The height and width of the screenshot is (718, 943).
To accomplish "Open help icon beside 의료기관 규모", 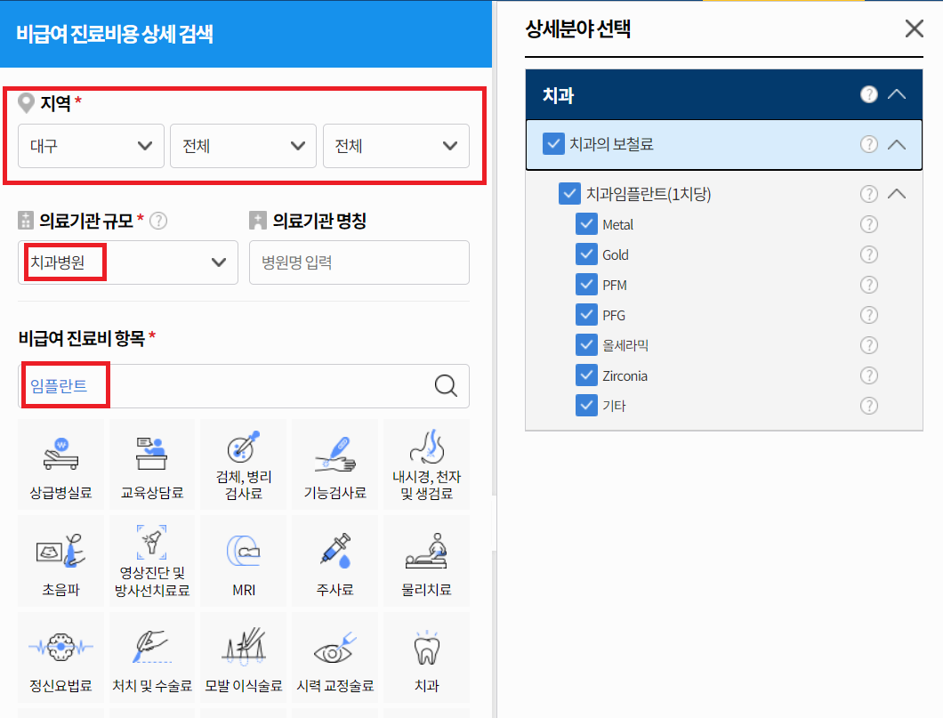I will point(158,221).
